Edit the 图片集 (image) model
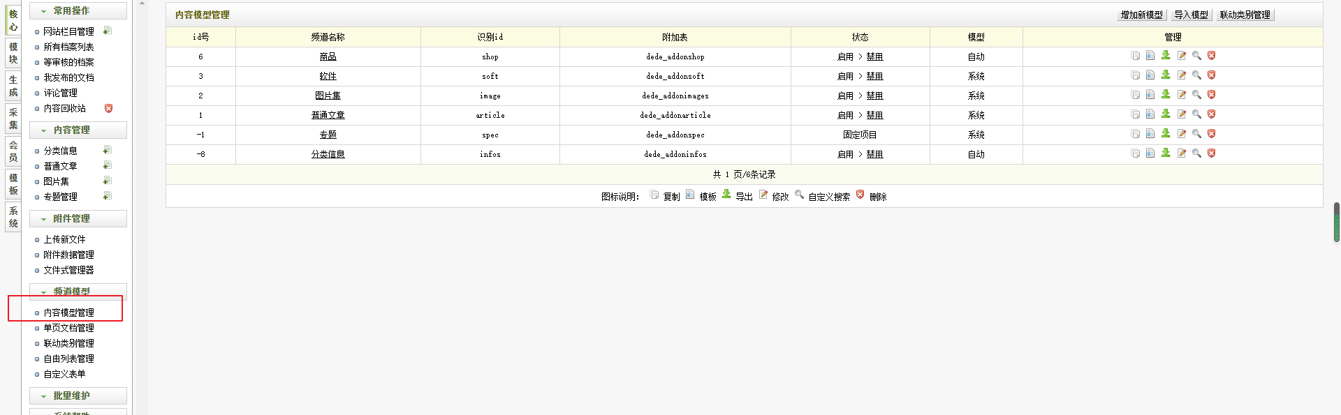This screenshot has height=415, width=1341. 1182,95
